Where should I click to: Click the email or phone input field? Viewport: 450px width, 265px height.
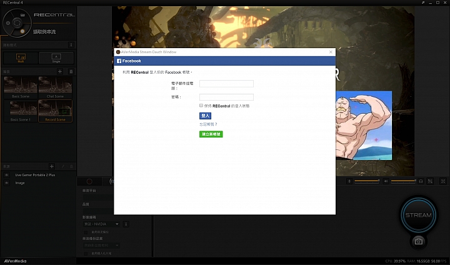pyautogui.click(x=226, y=84)
